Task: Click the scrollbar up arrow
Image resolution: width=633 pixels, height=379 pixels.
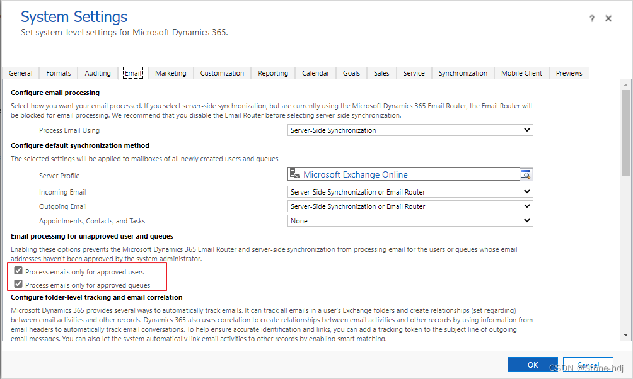Action: [x=625, y=85]
